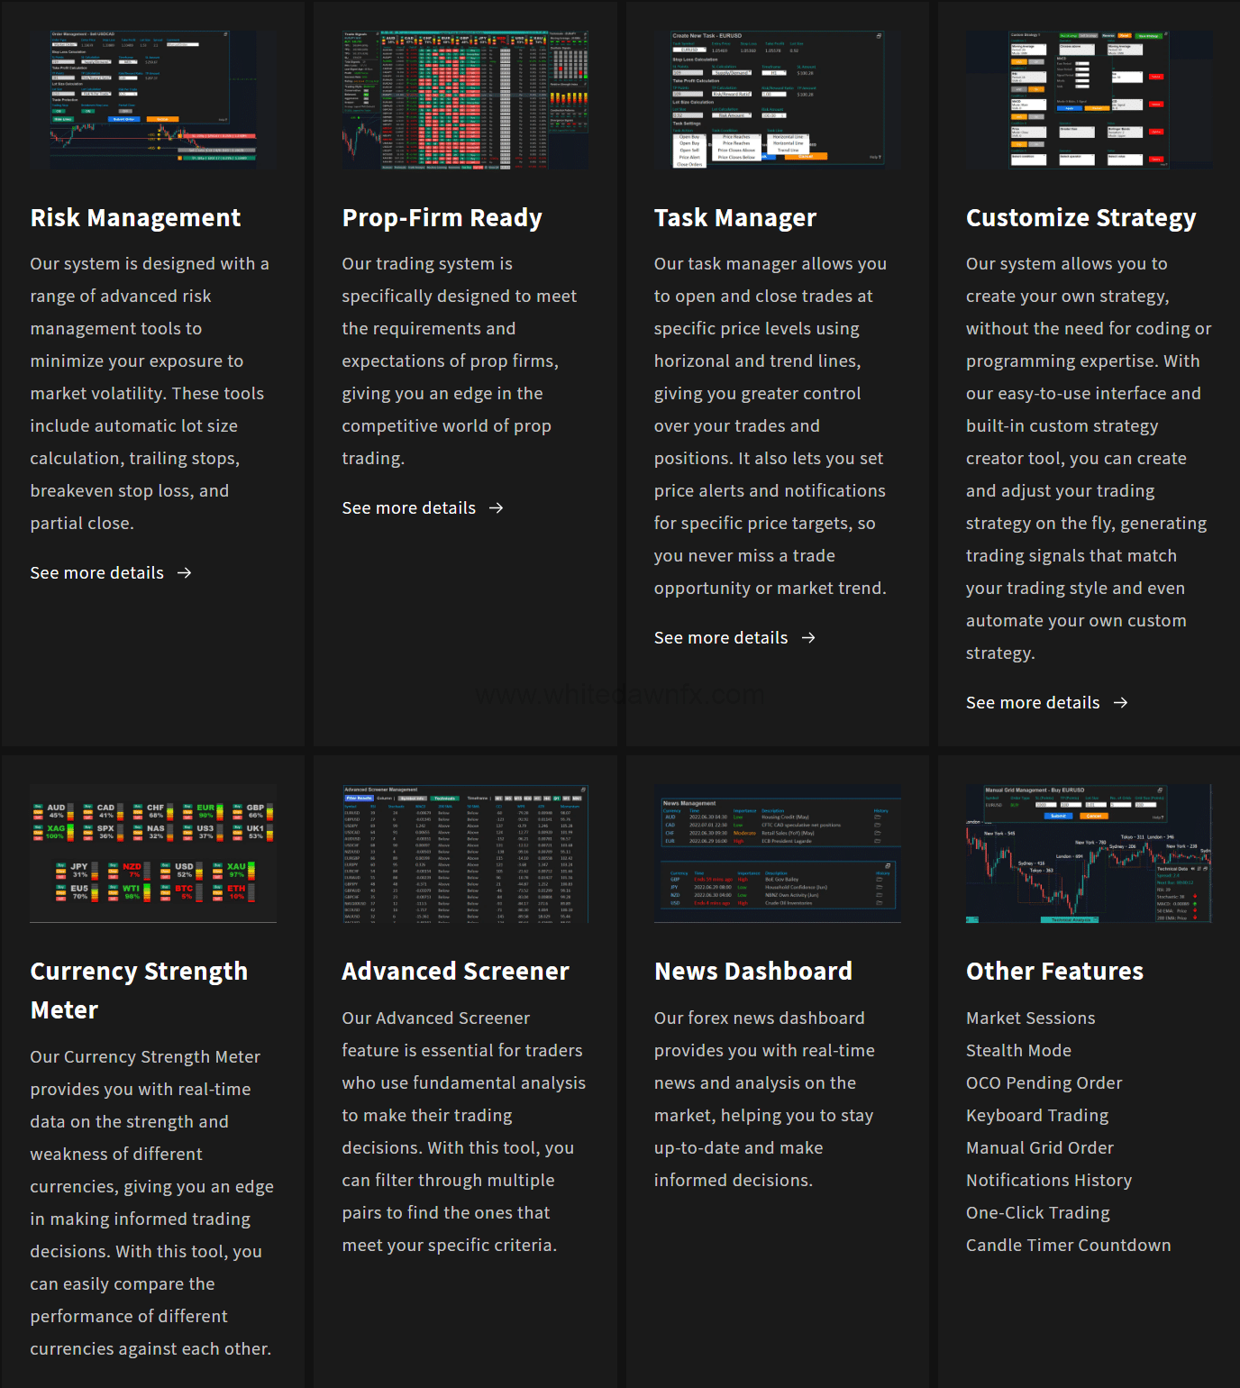The width and height of the screenshot is (1240, 1388).
Task: Click arrow icon under Risk Management description
Action: (x=185, y=573)
